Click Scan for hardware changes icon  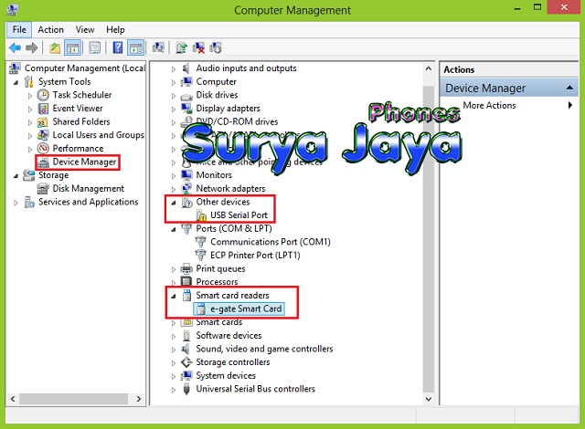coord(158,47)
